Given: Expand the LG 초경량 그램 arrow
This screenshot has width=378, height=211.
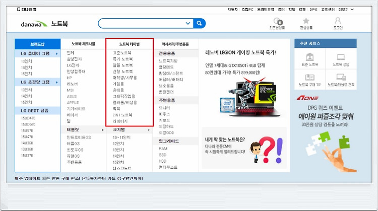Looking at the screenshot, I should [57, 83].
